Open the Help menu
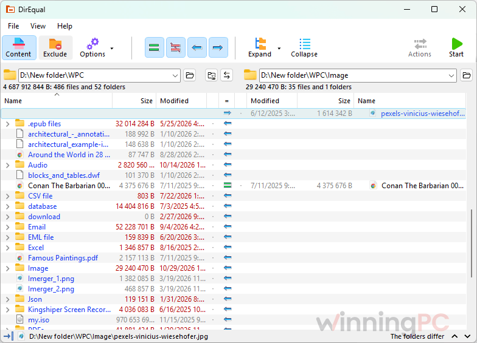The image size is (477, 343). pyautogui.click(x=64, y=26)
